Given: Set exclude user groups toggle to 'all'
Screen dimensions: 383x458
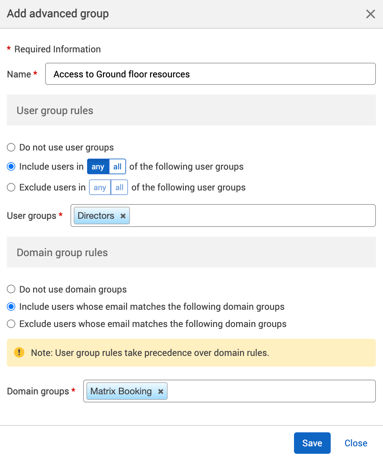Looking at the screenshot, I should 119,187.
